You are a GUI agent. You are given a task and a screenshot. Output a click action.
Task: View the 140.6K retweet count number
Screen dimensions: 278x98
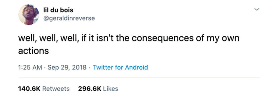(29, 88)
